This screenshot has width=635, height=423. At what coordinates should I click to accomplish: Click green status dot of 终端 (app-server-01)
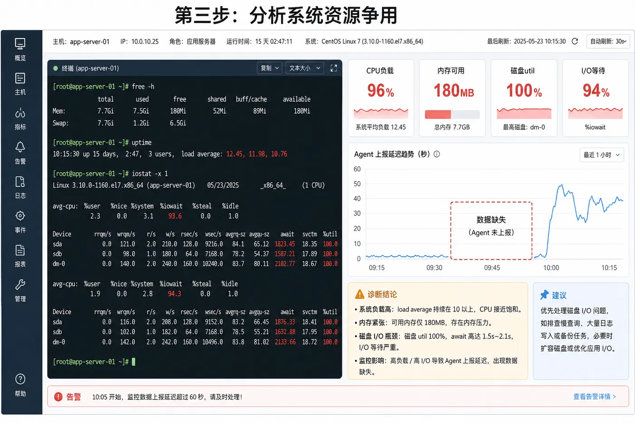[55, 68]
